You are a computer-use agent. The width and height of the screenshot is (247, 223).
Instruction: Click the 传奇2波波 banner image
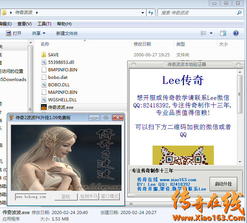[x=66, y=158]
